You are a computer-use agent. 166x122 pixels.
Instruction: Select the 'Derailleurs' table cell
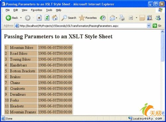point(23,94)
